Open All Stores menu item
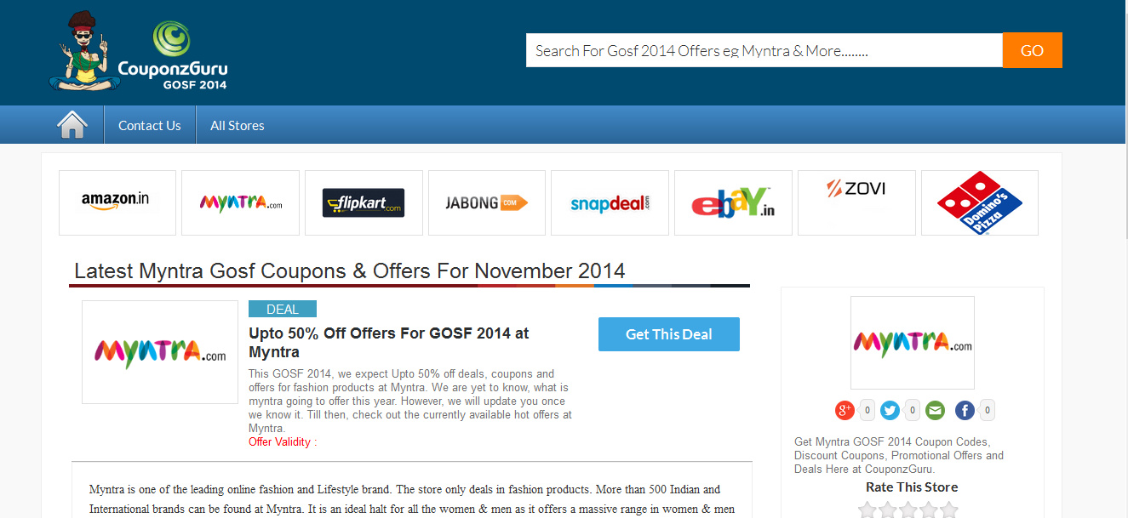Image resolution: width=1128 pixels, height=518 pixels. 238,125
